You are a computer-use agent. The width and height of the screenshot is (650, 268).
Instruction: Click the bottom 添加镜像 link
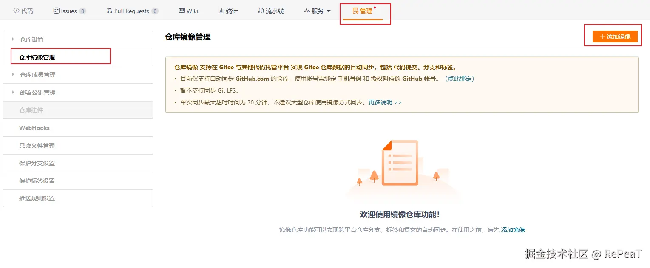coord(512,229)
